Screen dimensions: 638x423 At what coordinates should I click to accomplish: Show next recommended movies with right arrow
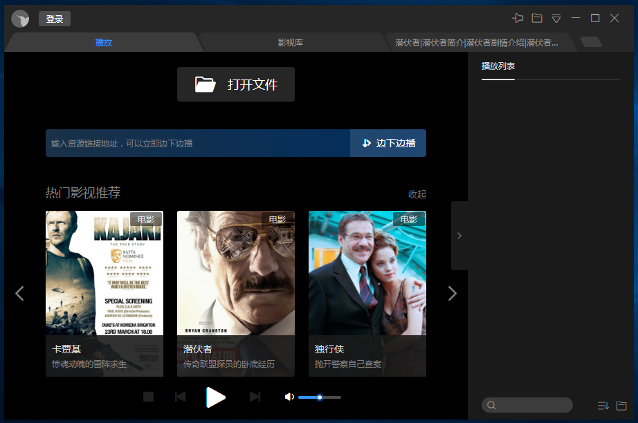[453, 294]
